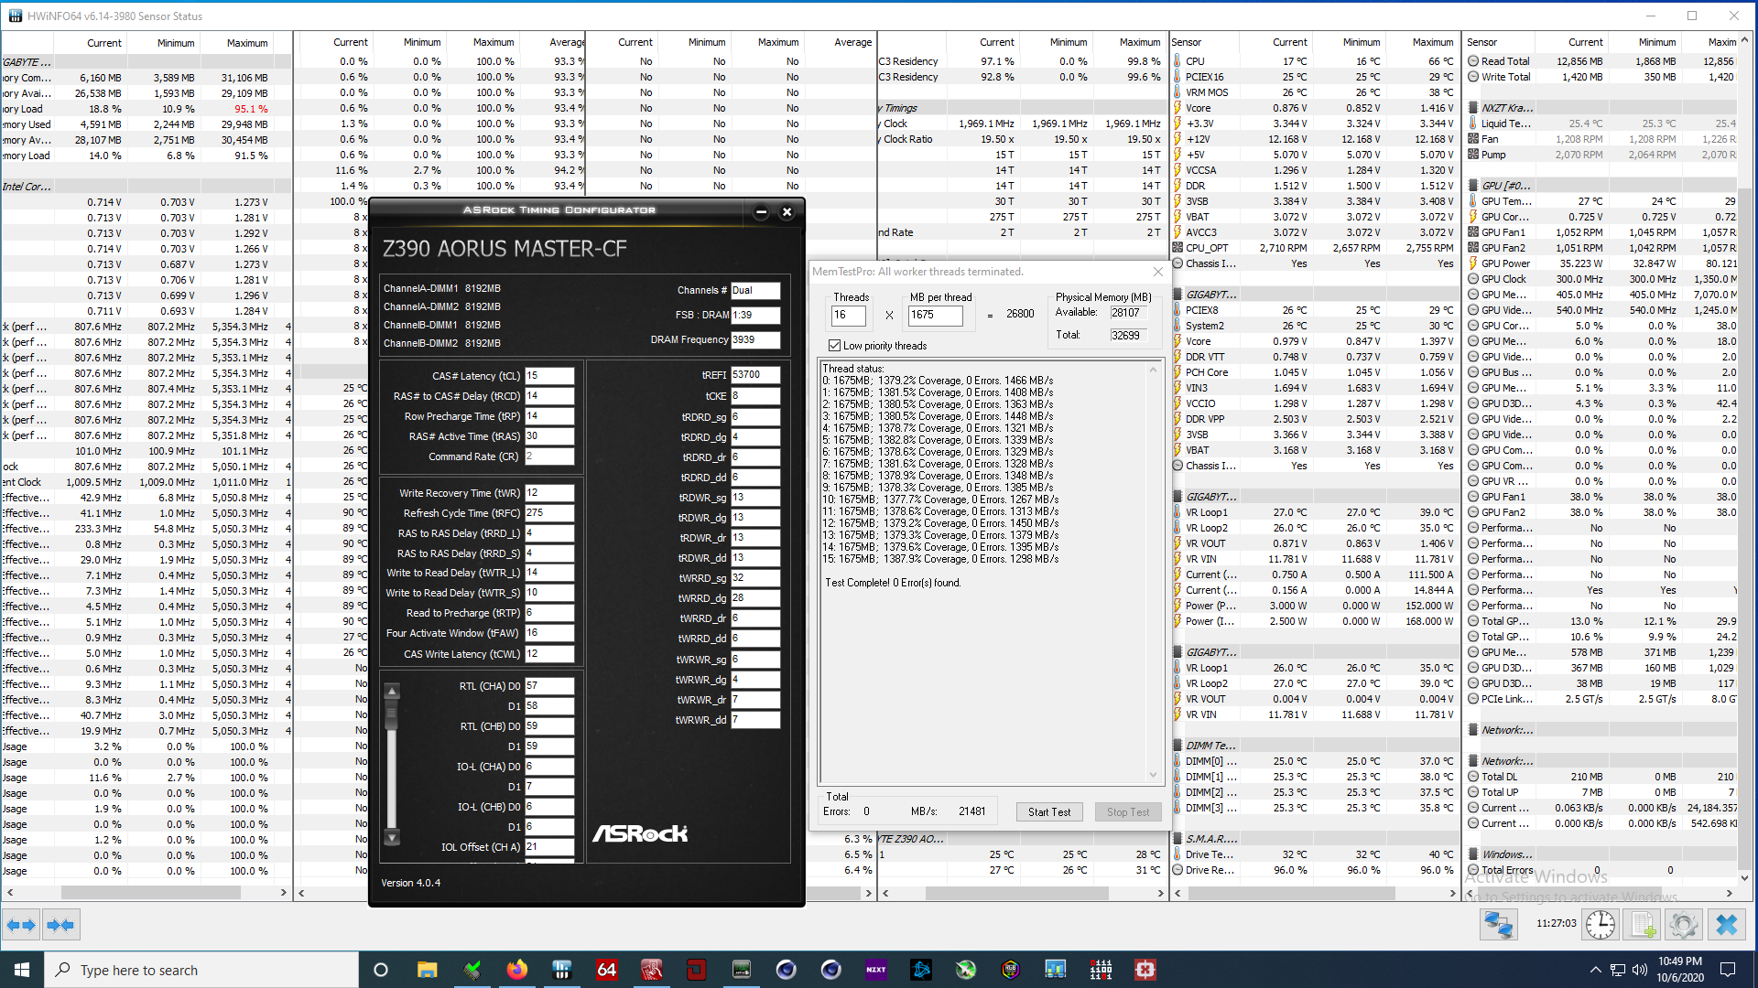Open the first Cinebench sphere taskbar icon
This screenshot has width=1758, height=988.
[786, 970]
